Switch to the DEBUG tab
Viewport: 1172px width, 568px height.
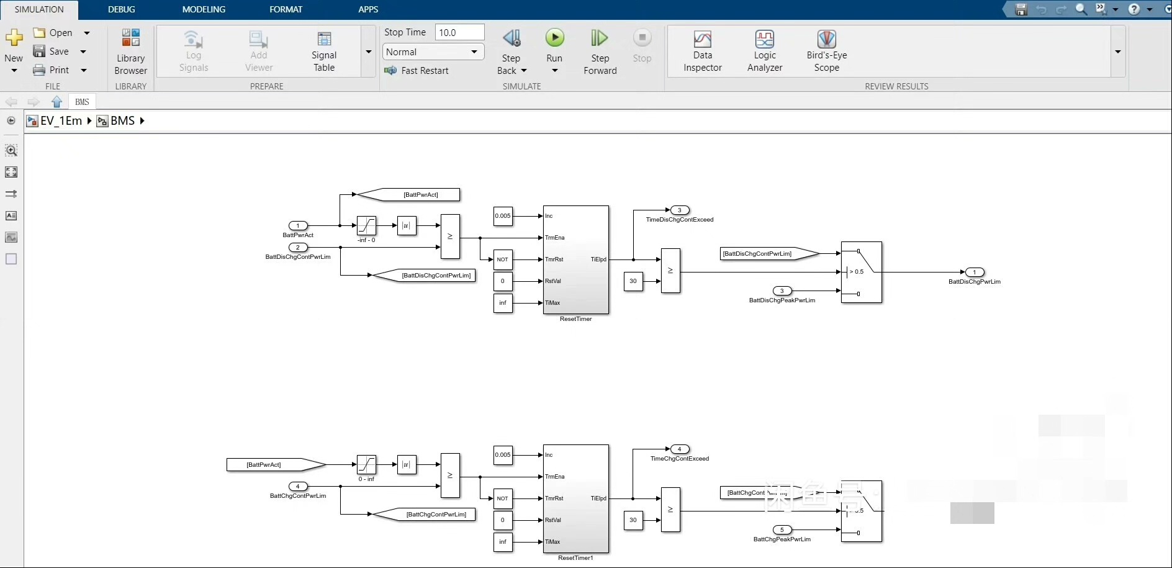pos(121,9)
